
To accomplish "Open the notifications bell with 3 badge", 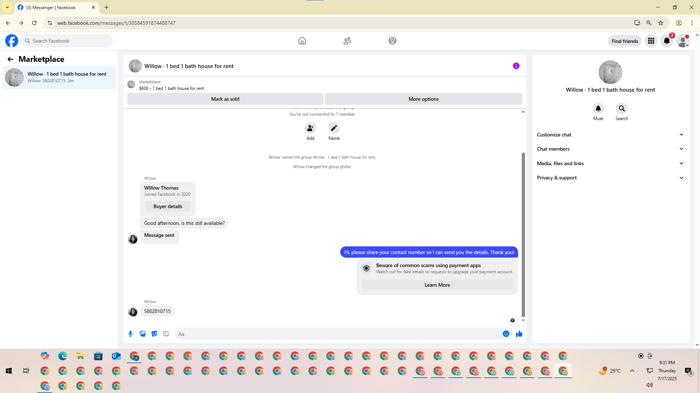I will click(667, 41).
